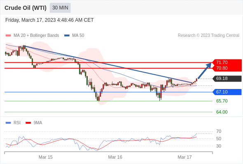Click the blue 67.10 pivot label
The image size is (243, 164).
(227, 92)
